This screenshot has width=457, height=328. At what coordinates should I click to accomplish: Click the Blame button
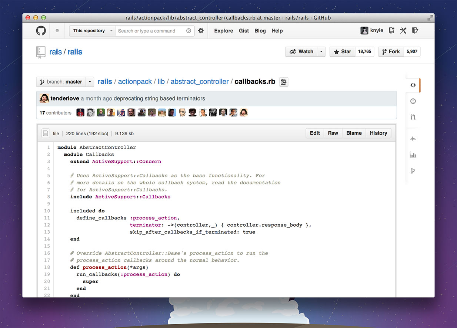354,133
